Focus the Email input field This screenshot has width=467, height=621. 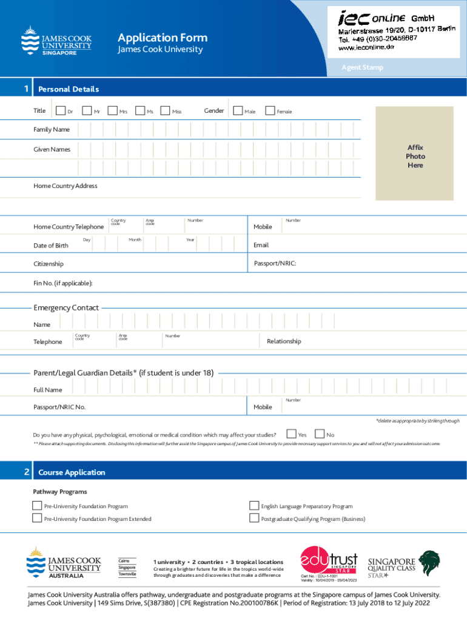pyautogui.click(x=364, y=245)
